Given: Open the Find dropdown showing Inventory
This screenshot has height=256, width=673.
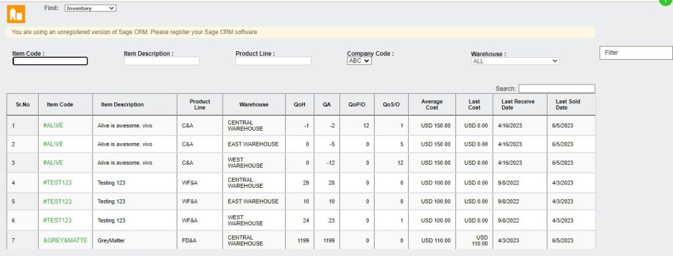Looking at the screenshot, I should 91,8.
